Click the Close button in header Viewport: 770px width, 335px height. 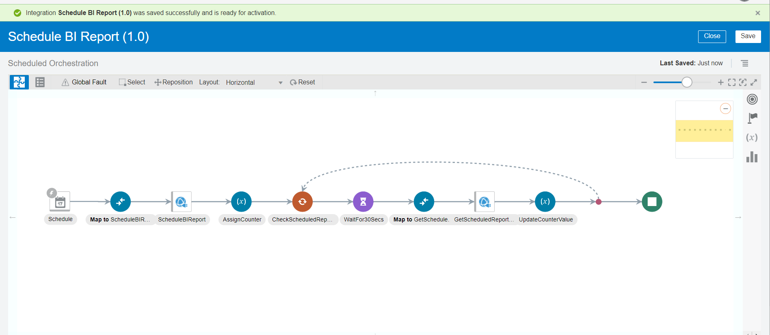(x=712, y=36)
